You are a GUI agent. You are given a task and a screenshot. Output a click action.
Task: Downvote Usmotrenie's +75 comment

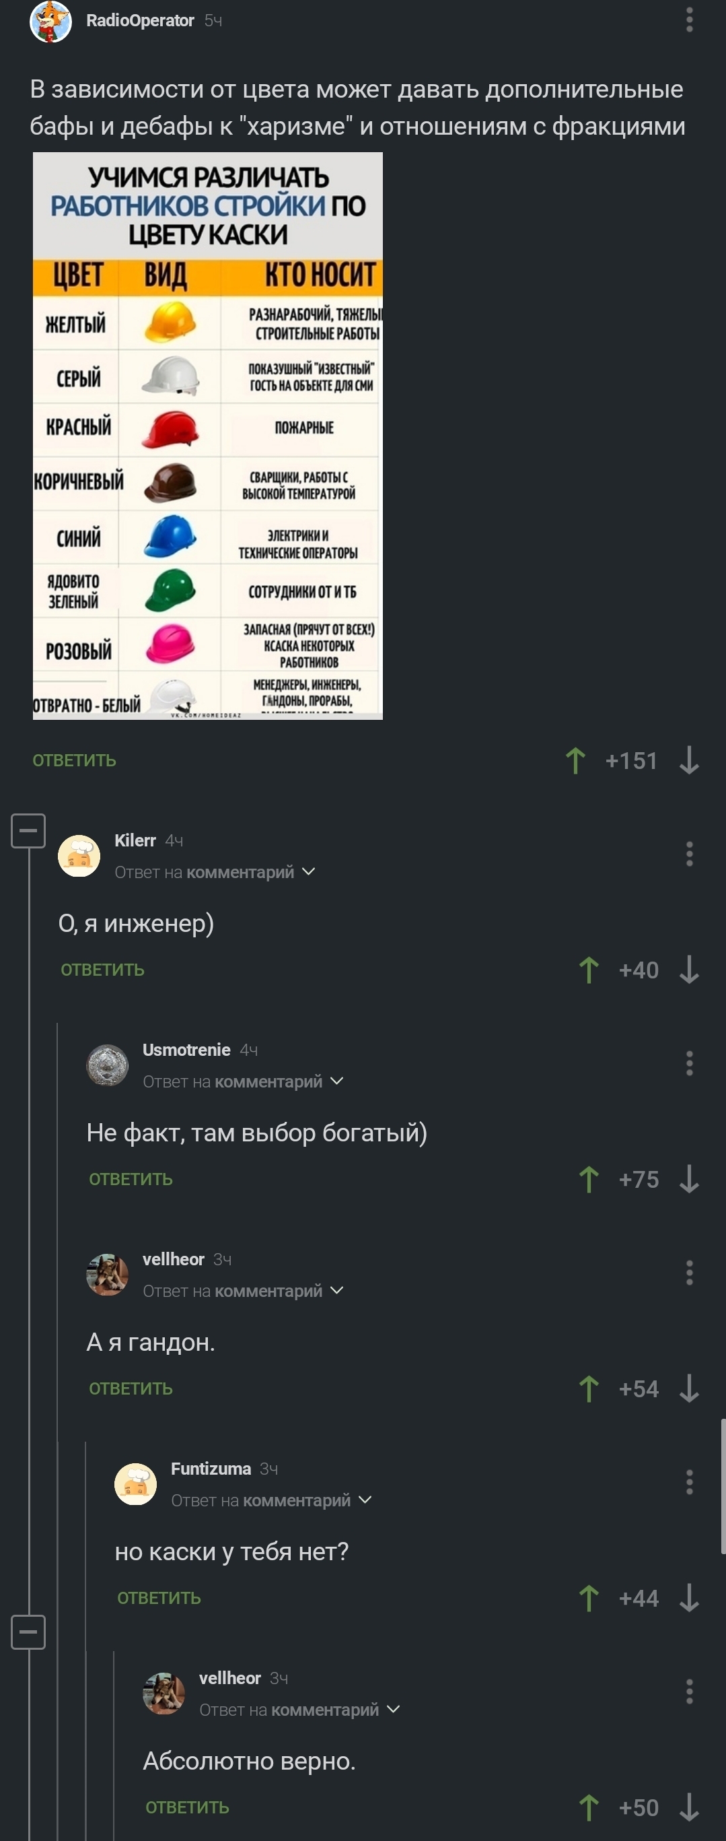point(689,1179)
